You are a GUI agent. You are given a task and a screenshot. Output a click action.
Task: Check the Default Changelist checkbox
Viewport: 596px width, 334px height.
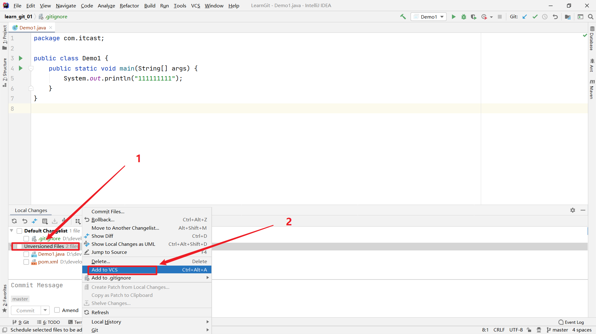click(19, 231)
